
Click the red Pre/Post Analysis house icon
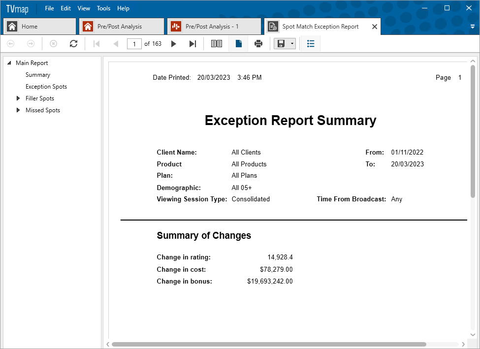click(88, 27)
